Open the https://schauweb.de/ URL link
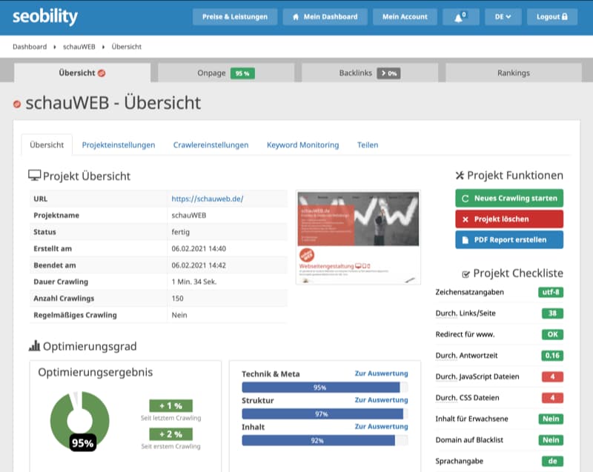This screenshot has width=593, height=472. (x=208, y=199)
